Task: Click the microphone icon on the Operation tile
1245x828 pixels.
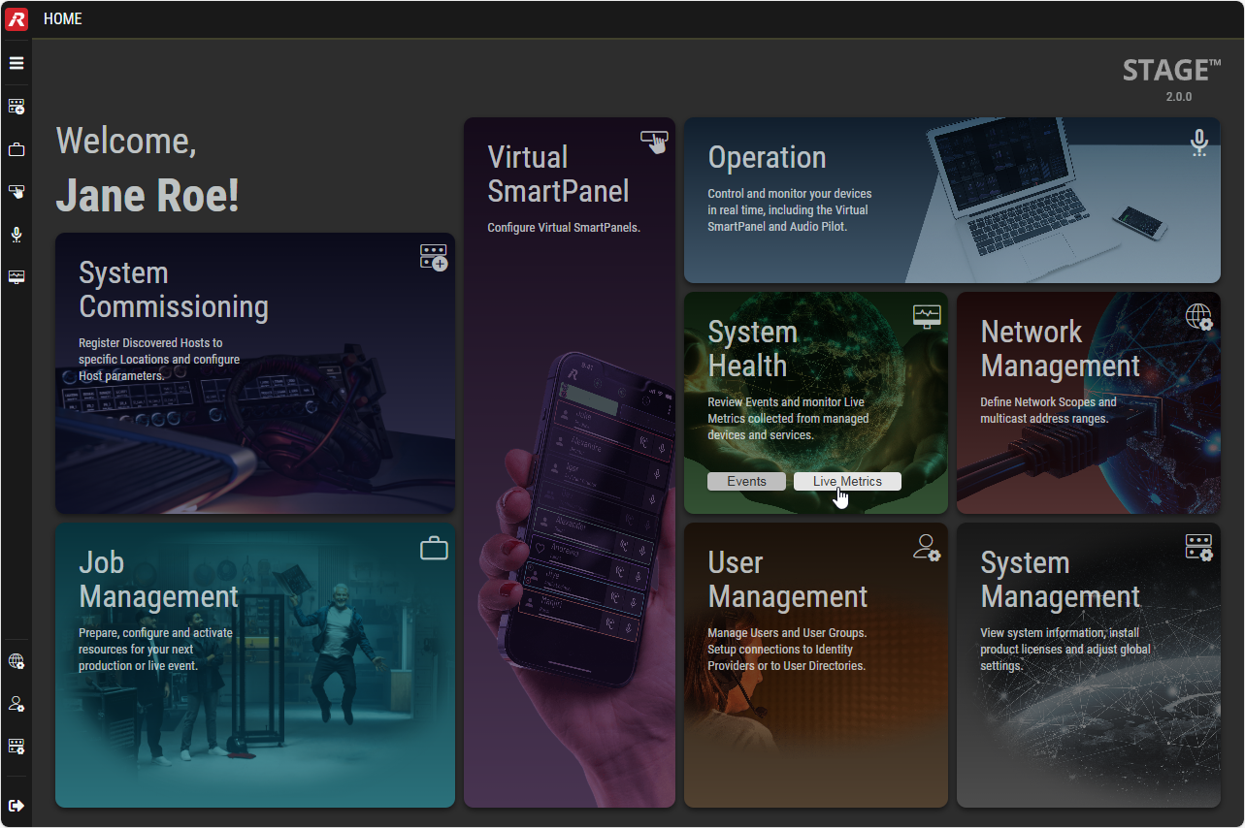Action: point(1199,143)
